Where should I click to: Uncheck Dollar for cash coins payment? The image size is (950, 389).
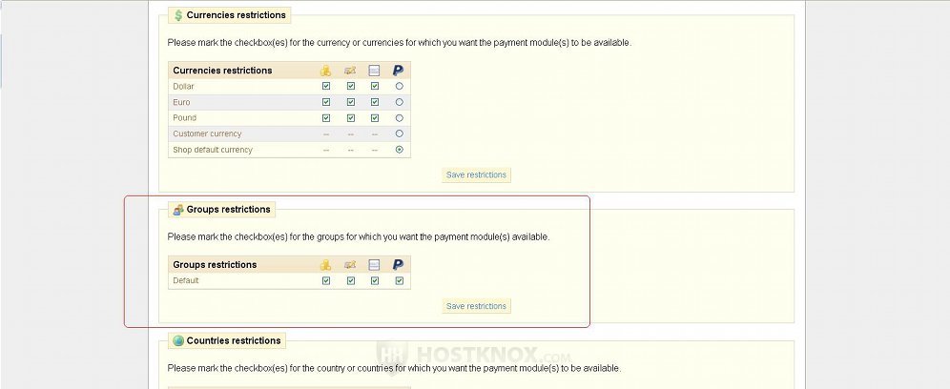click(326, 86)
